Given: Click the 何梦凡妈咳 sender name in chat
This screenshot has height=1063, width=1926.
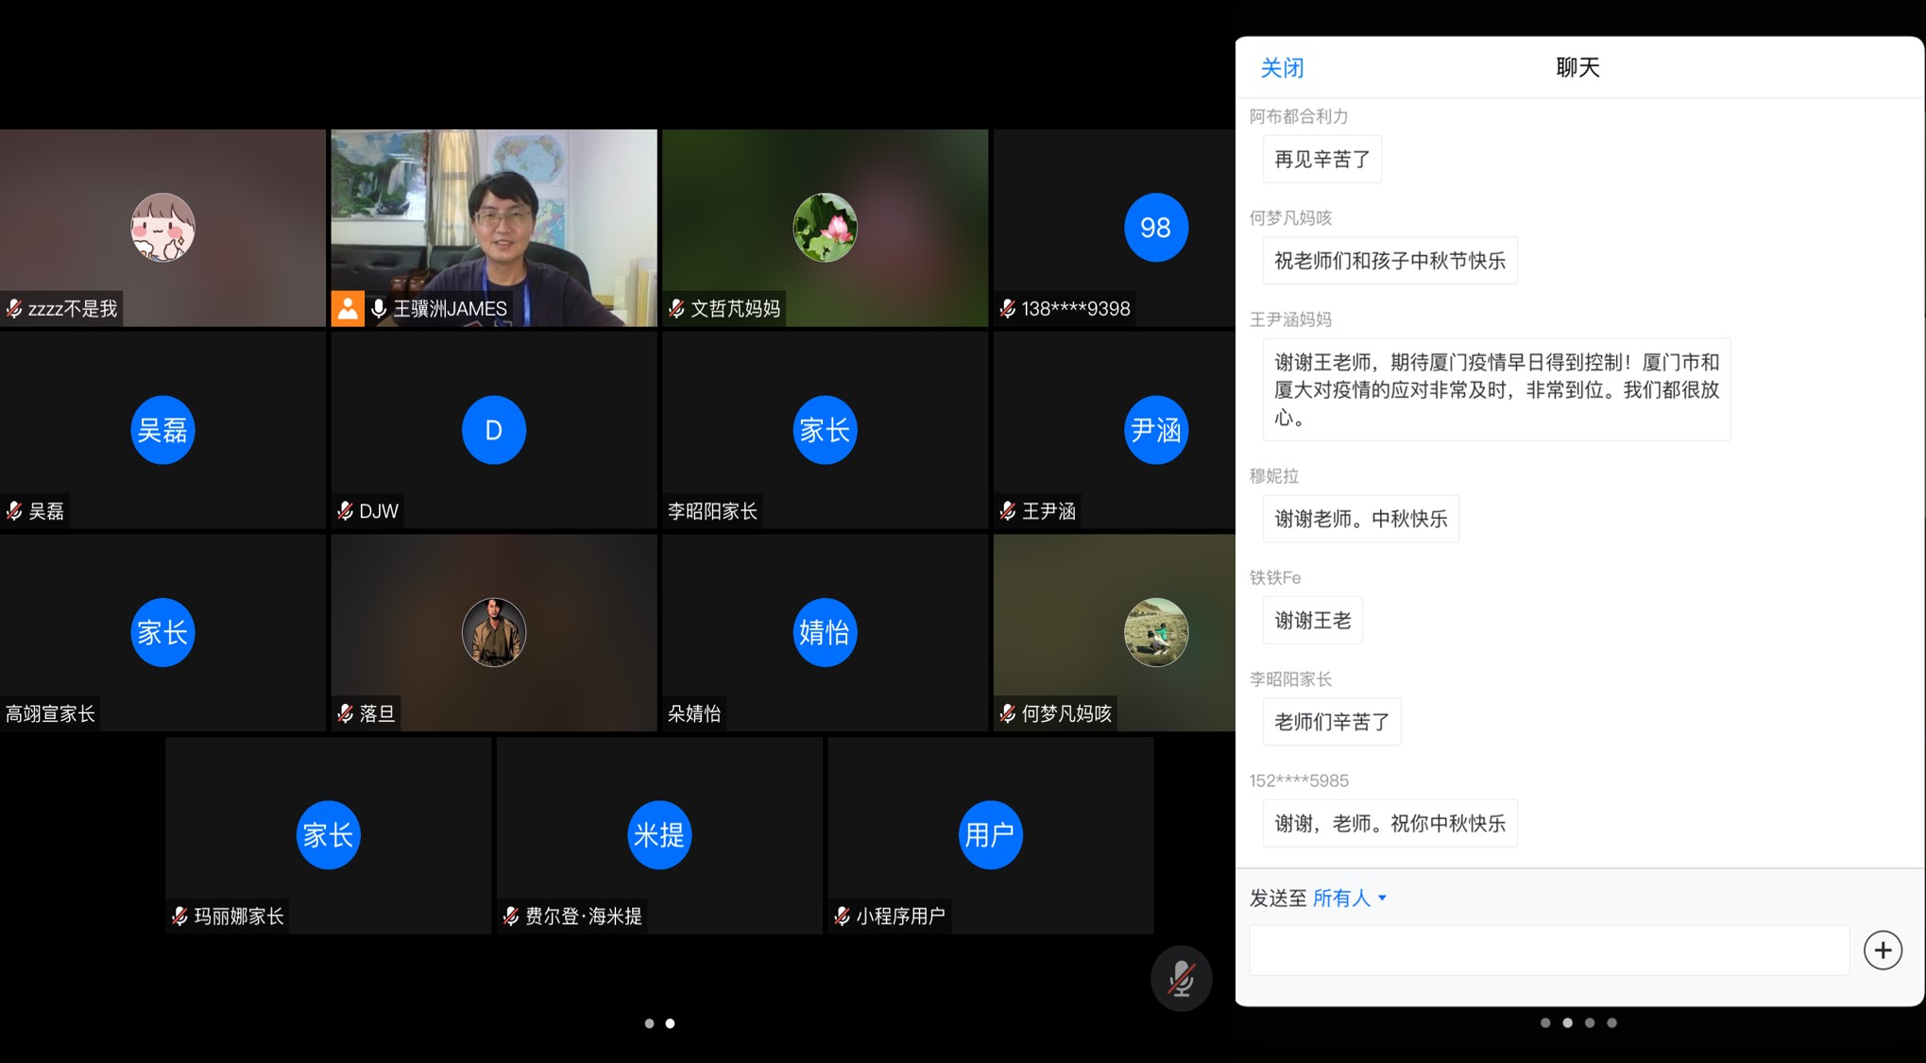Looking at the screenshot, I should click(x=1290, y=218).
